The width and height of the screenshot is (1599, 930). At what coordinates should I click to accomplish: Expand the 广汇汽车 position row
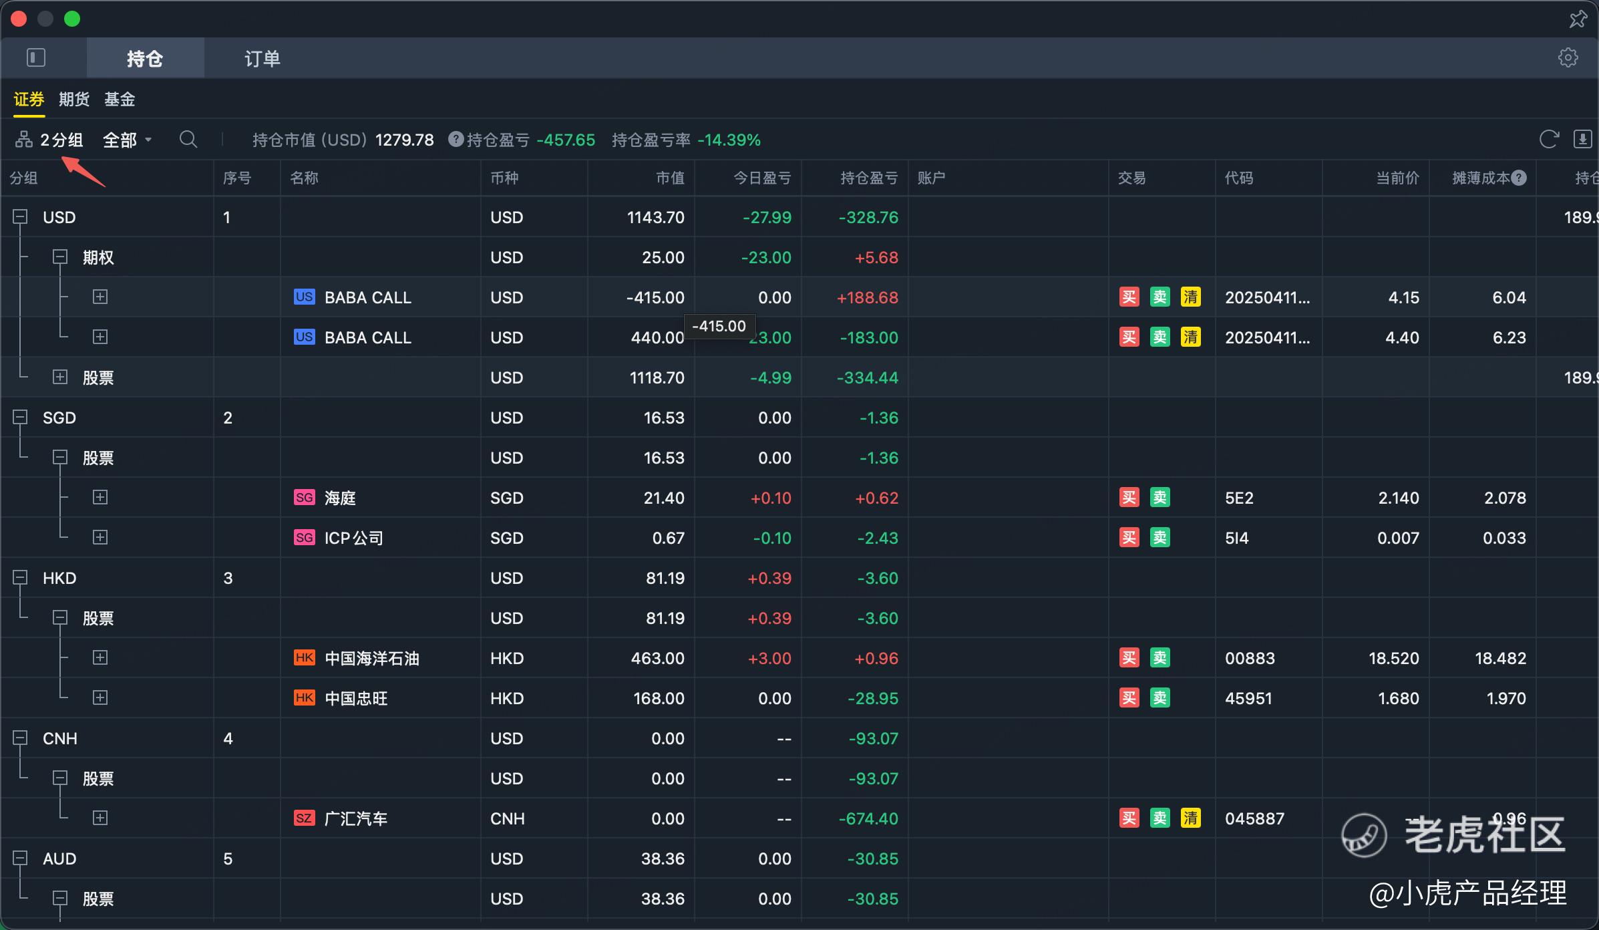100,818
